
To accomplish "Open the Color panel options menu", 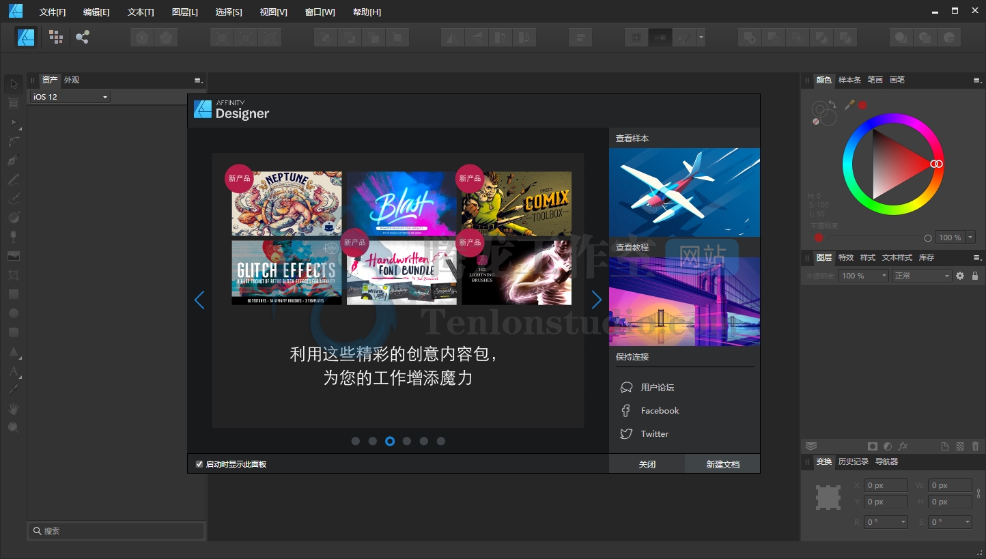I will point(977,80).
